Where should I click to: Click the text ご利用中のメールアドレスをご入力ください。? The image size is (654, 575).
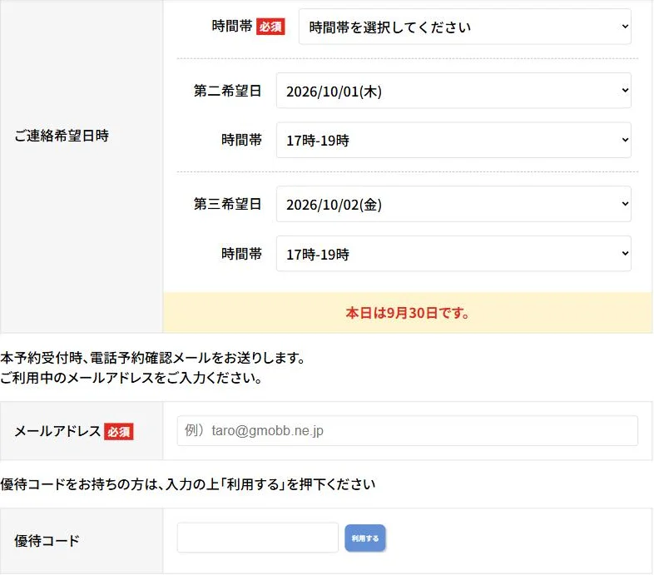[x=131, y=378]
